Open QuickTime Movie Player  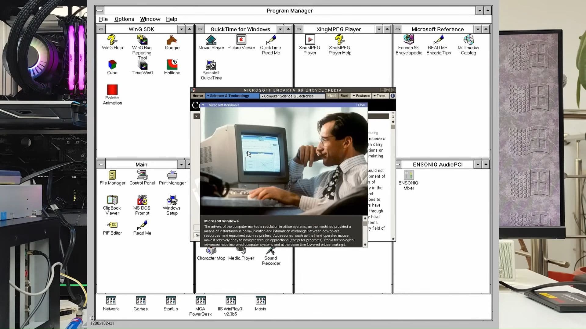click(x=211, y=40)
